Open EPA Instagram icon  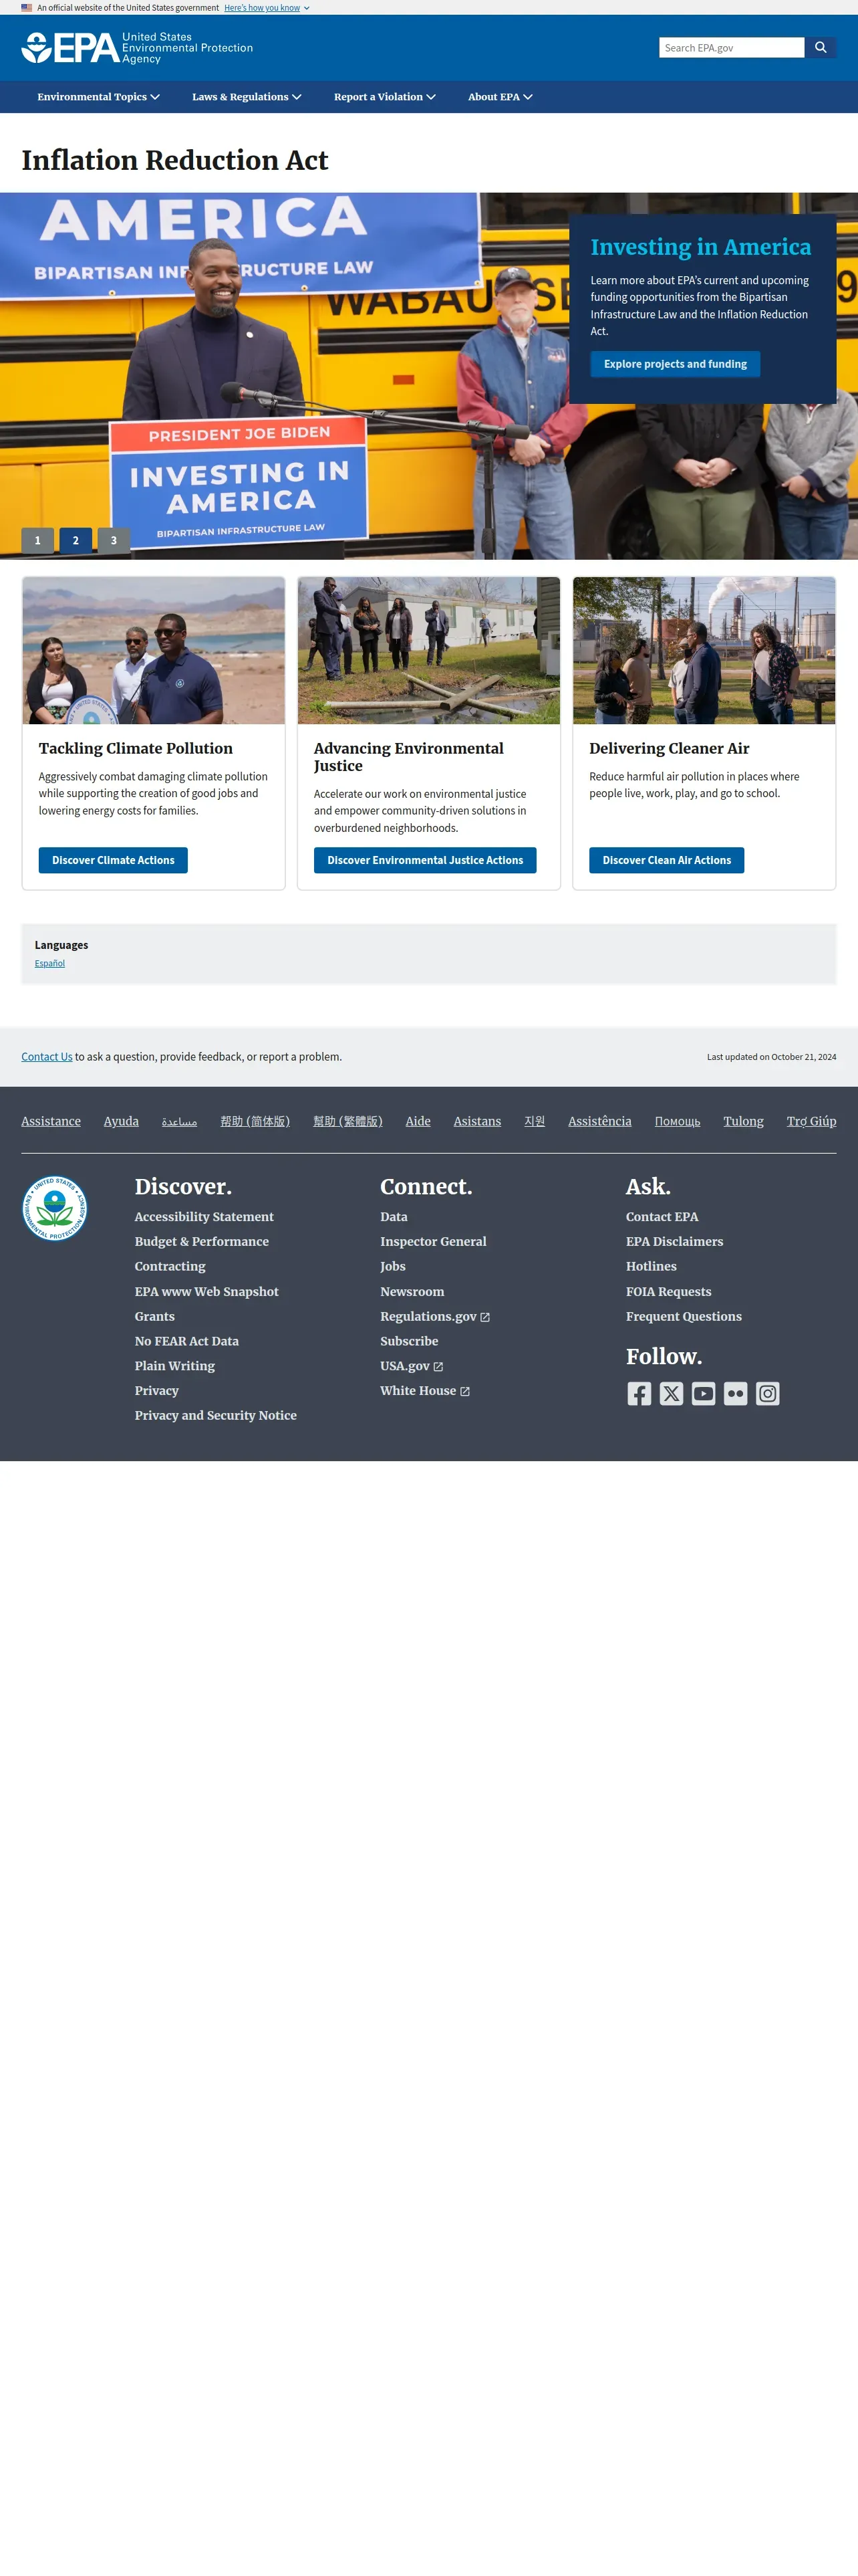[767, 1393]
